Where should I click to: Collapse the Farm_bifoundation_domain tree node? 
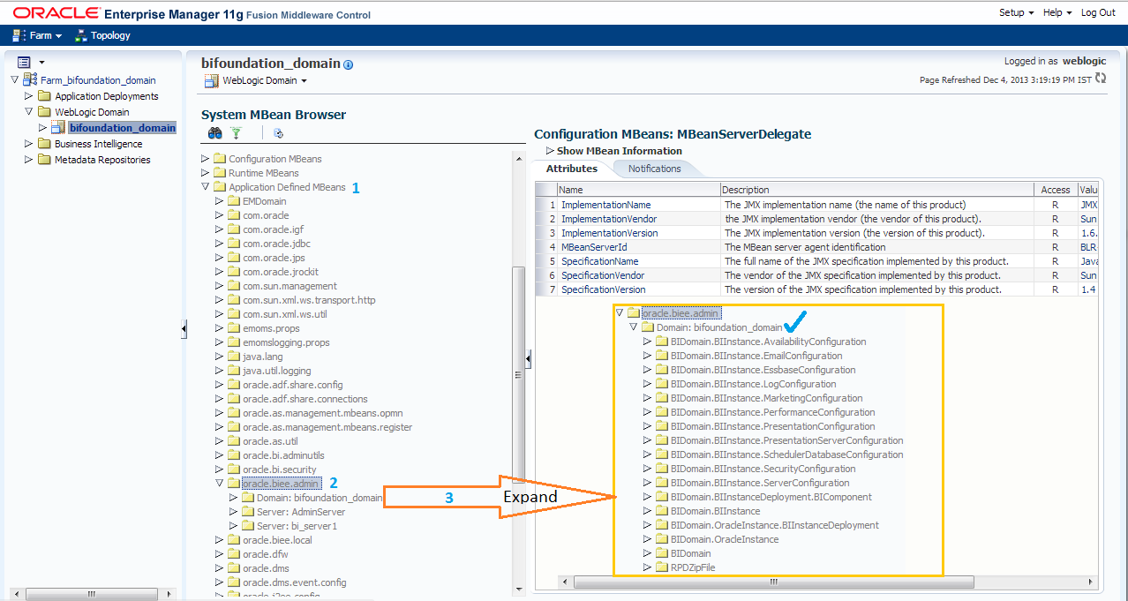[15, 80]
